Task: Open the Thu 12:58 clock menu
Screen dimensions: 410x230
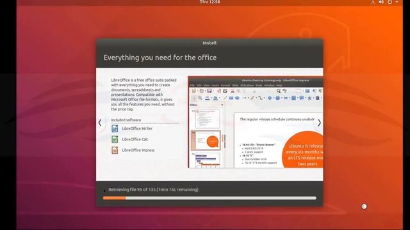Action: pos(209,2)
